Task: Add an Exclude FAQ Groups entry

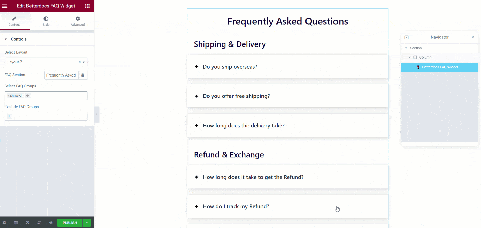Action: coord(9,116)
